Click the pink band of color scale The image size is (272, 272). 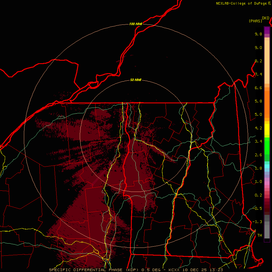[267, 183]
